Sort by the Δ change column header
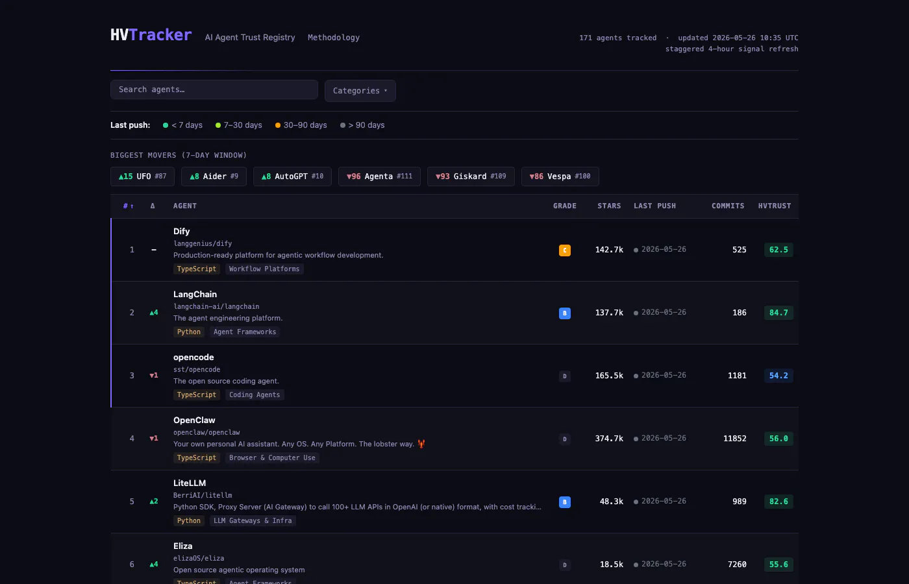909x584 pixels. [x=153, y=206]
